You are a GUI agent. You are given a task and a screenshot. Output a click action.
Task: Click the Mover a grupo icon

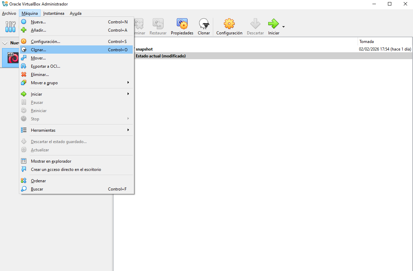[24, 83]
